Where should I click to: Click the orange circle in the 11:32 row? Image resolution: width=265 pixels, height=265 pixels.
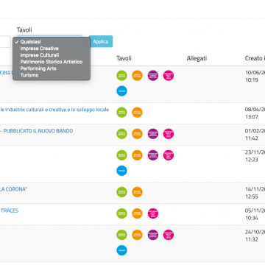coord(137,235)
